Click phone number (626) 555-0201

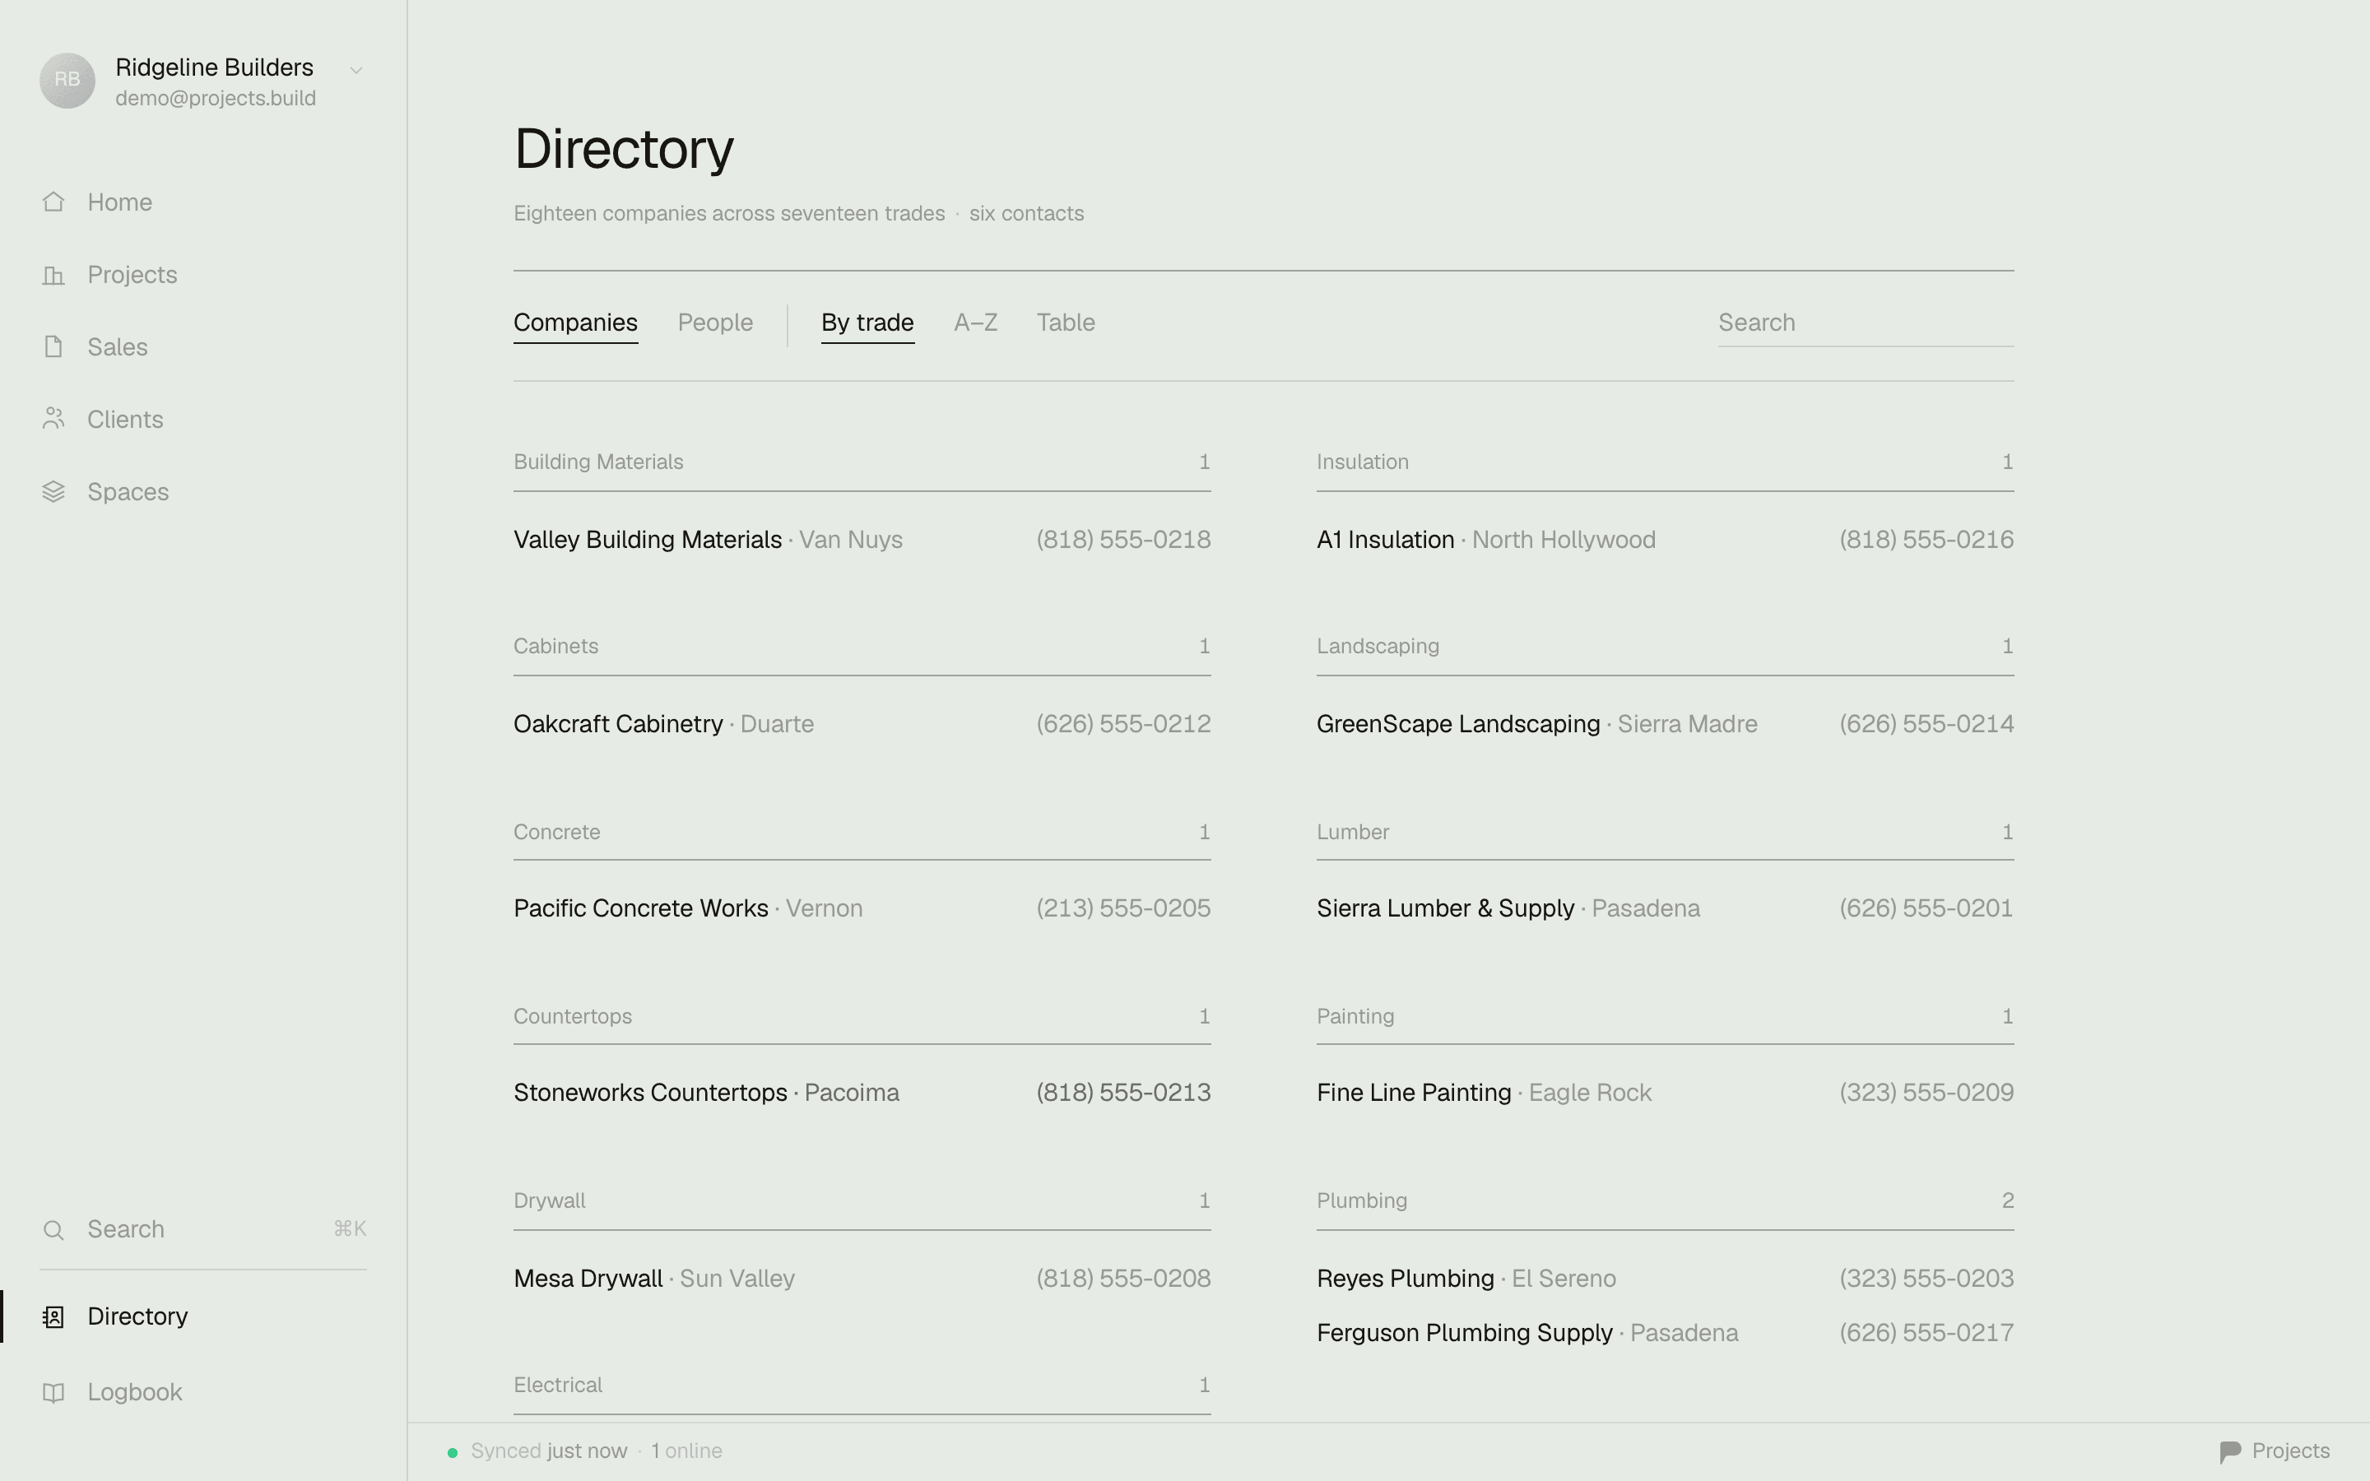tap(1926, 908)
